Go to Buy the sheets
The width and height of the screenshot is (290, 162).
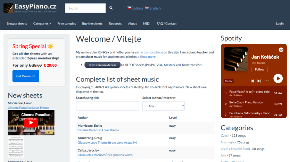pos(92,23)
